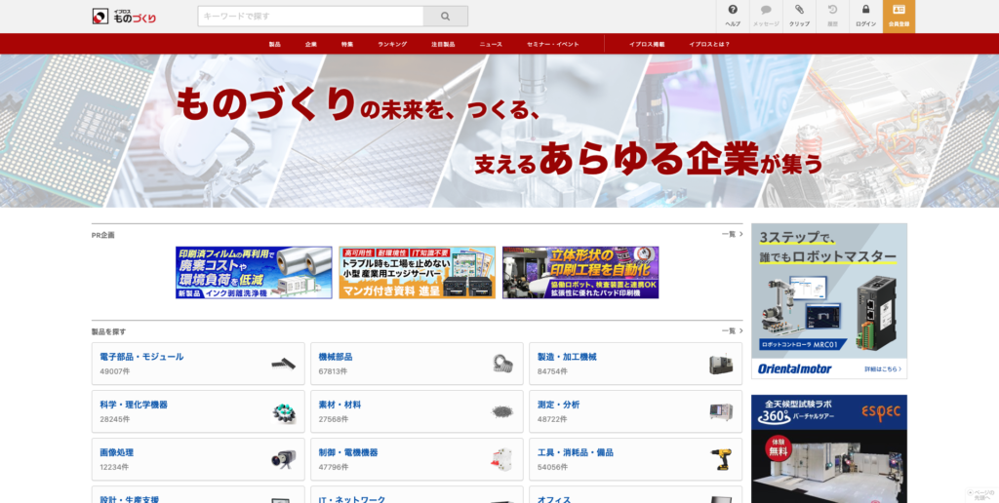
Task: Open the 画像処理 category link
Action: pyautogui.click(x=117, y=452)
